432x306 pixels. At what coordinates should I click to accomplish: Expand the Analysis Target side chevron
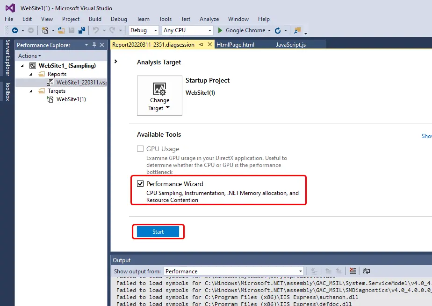tap(116, 62)
